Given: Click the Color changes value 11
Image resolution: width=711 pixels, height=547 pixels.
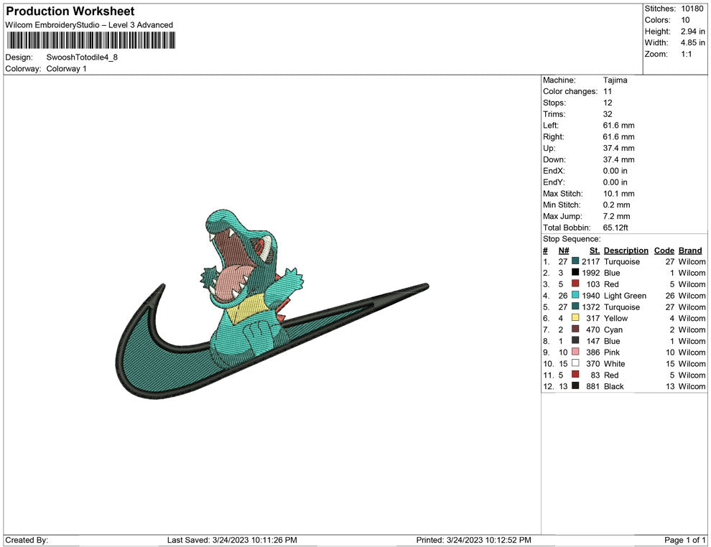Looking at the screenshot, I should [608, 91].
